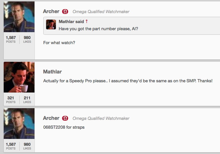The width and height of the screenshot is (220, 154).
Task: Select Archer's username on the '068ST2208 for straps' post
Action: click(x=51, y=118)
